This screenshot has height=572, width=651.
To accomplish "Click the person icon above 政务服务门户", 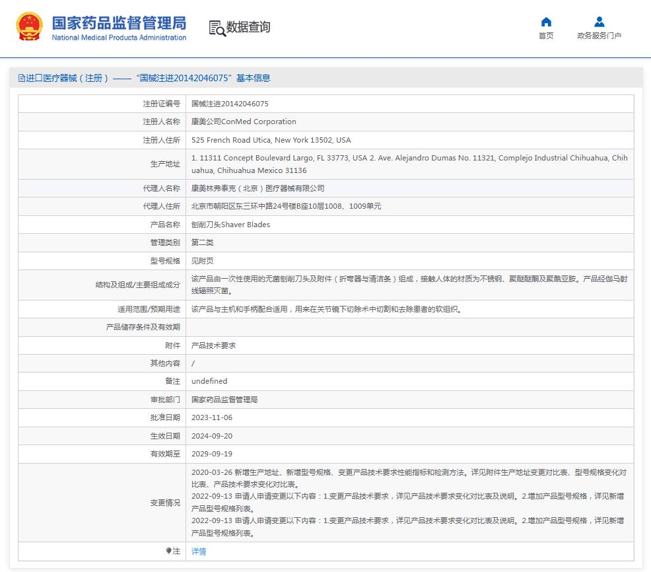I will tap(599, 22).
